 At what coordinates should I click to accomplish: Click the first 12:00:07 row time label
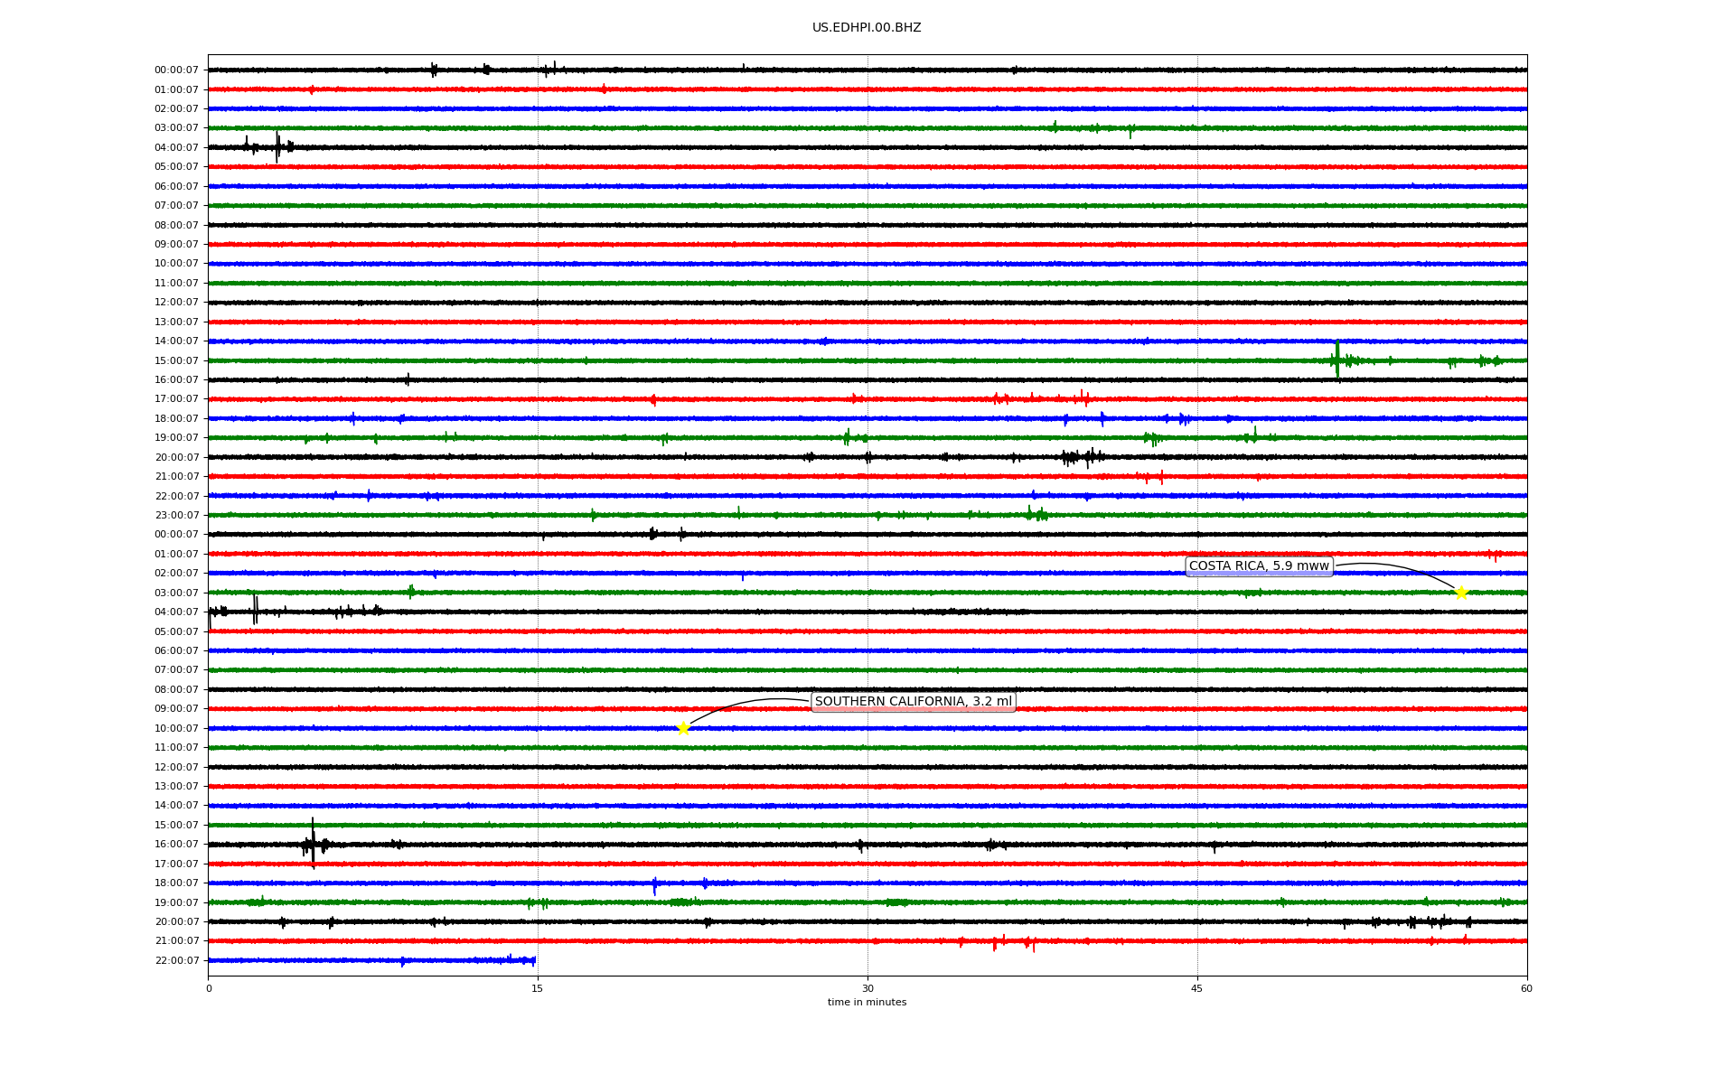coord(176,303)
